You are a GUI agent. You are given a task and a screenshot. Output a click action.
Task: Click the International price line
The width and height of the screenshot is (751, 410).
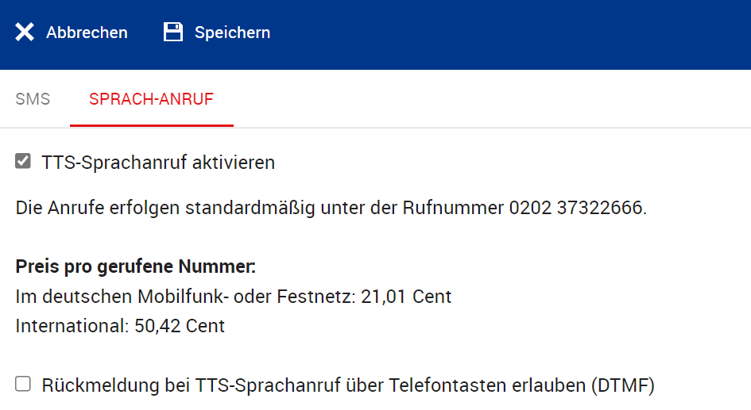(120, 326)
